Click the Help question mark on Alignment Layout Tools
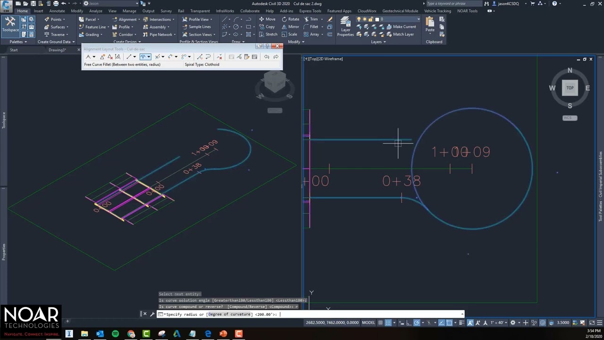 click(x=267, y=46)
